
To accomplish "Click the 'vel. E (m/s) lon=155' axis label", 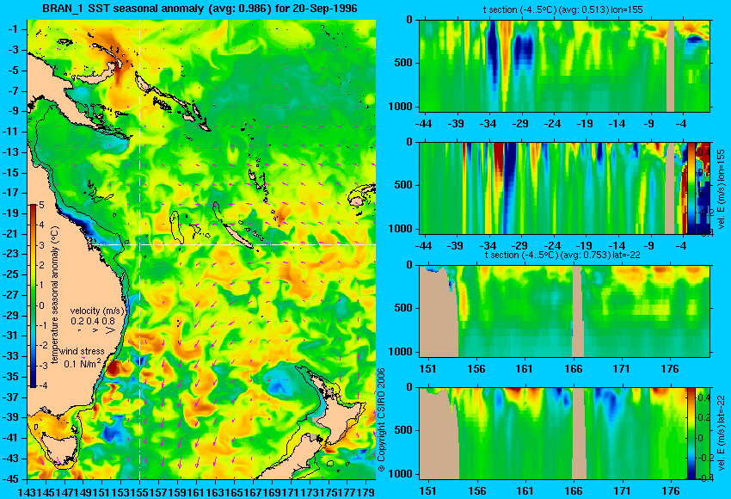I will tap(721, 189).
